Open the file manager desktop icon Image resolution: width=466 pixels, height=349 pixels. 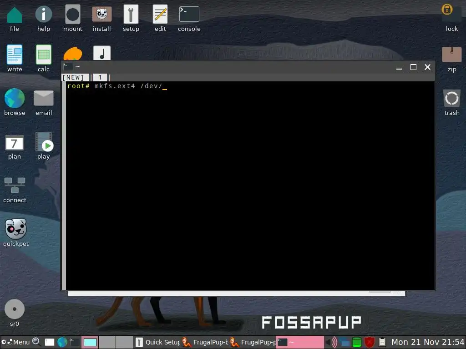(x=14, y=15)
